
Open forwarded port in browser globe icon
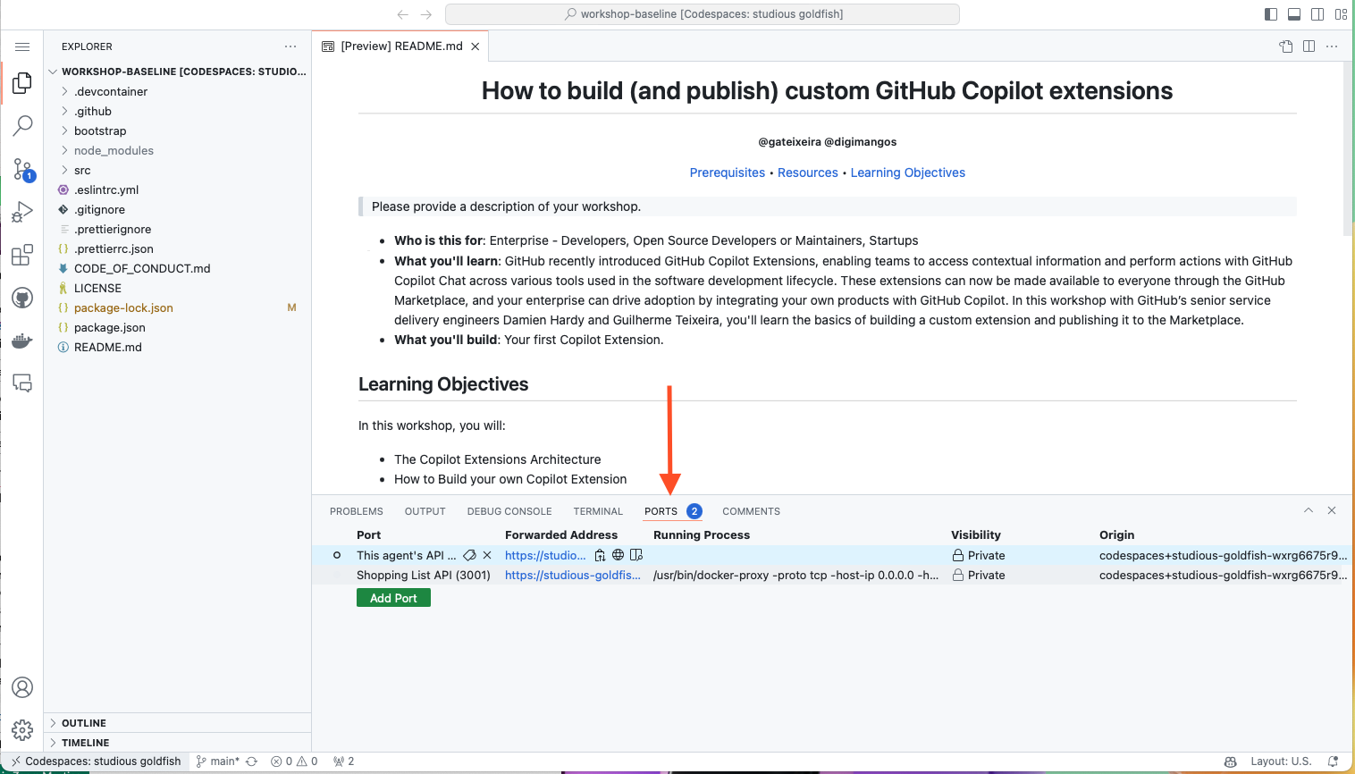pyautogui.click(x=618, y=555)
